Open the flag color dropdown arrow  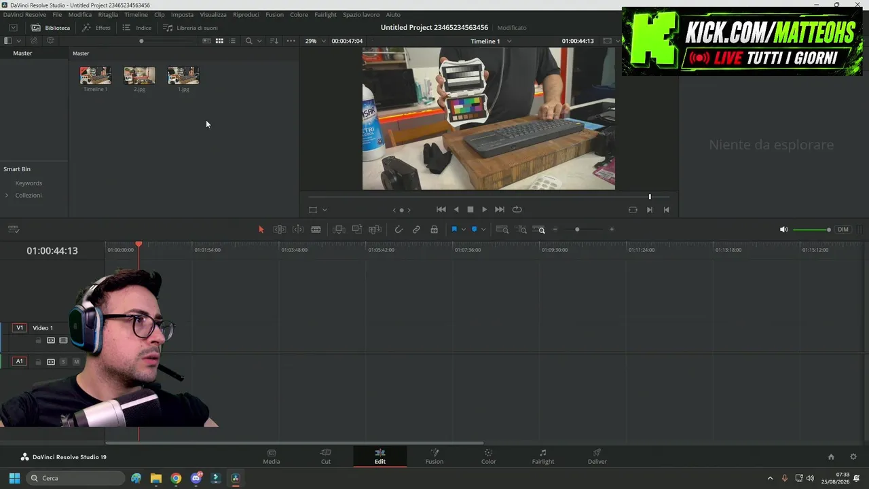coord(463,230)
